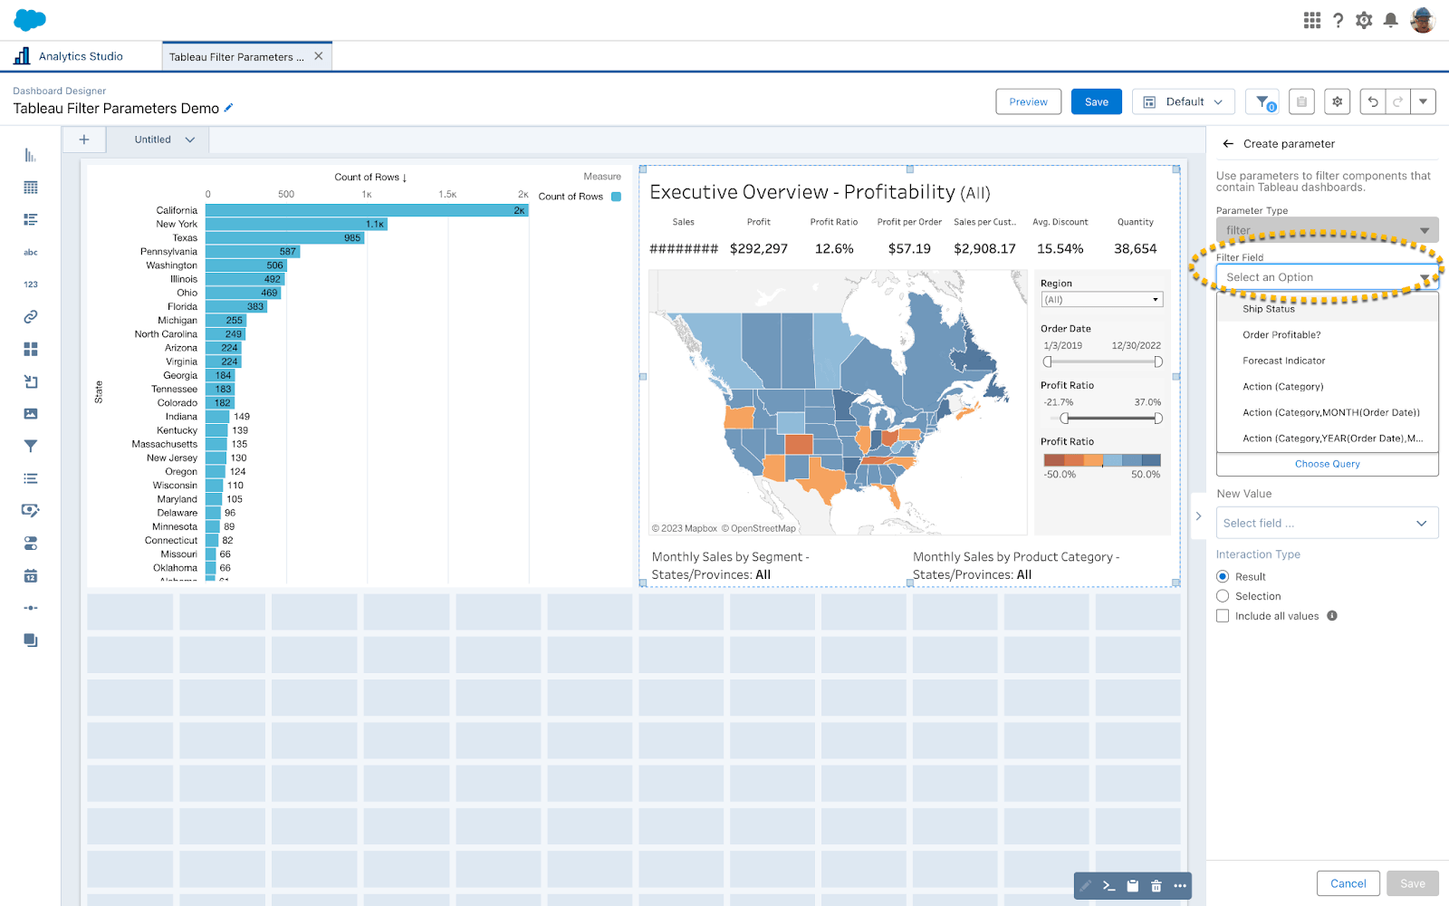Select the link widget icon in sidebar

click(x=31, y=317)
